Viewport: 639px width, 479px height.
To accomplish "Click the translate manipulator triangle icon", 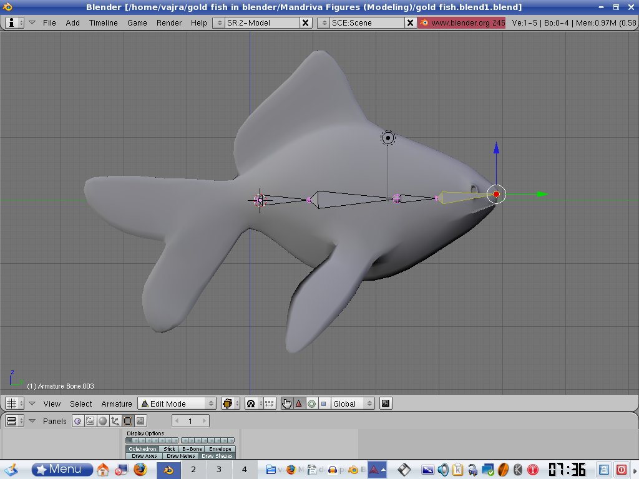I will 298,404.
